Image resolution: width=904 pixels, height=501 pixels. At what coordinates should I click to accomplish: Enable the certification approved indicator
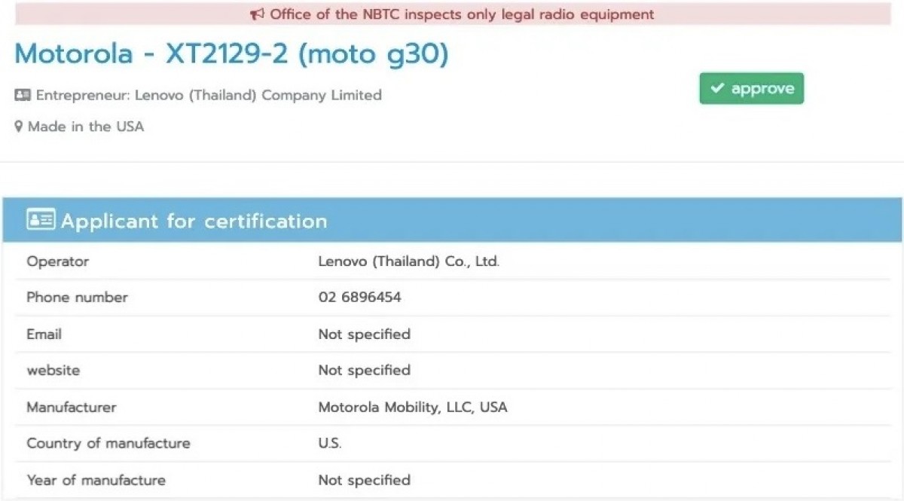[x=751, y=88]
